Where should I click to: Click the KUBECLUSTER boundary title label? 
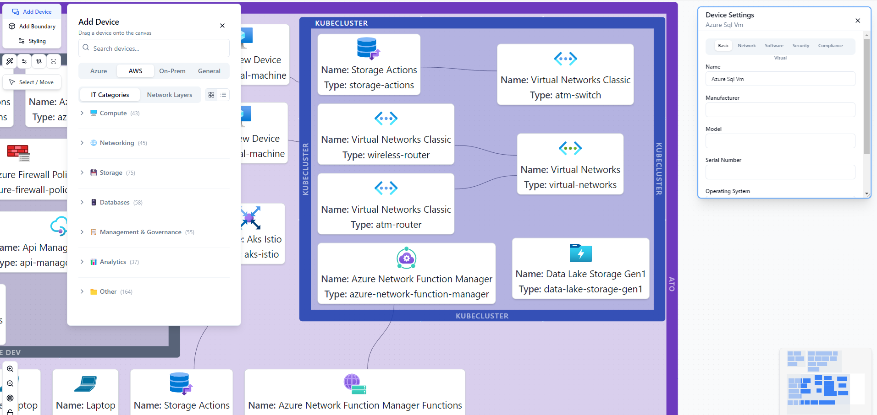click(342, 23)
